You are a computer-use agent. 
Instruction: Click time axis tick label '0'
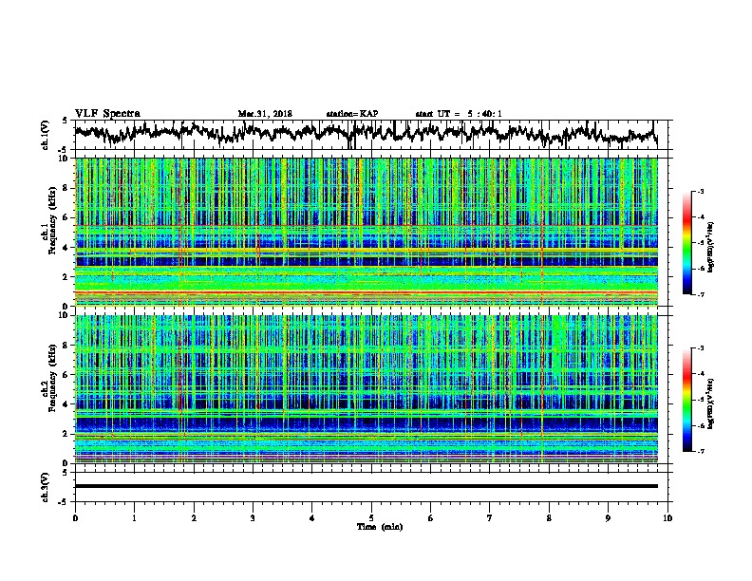click(x=75, y=518)
